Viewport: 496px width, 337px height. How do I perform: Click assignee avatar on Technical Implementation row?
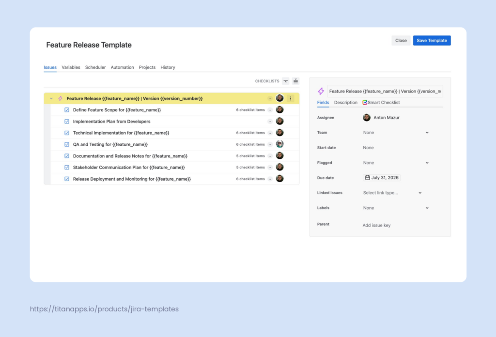(x=279, y=133)
